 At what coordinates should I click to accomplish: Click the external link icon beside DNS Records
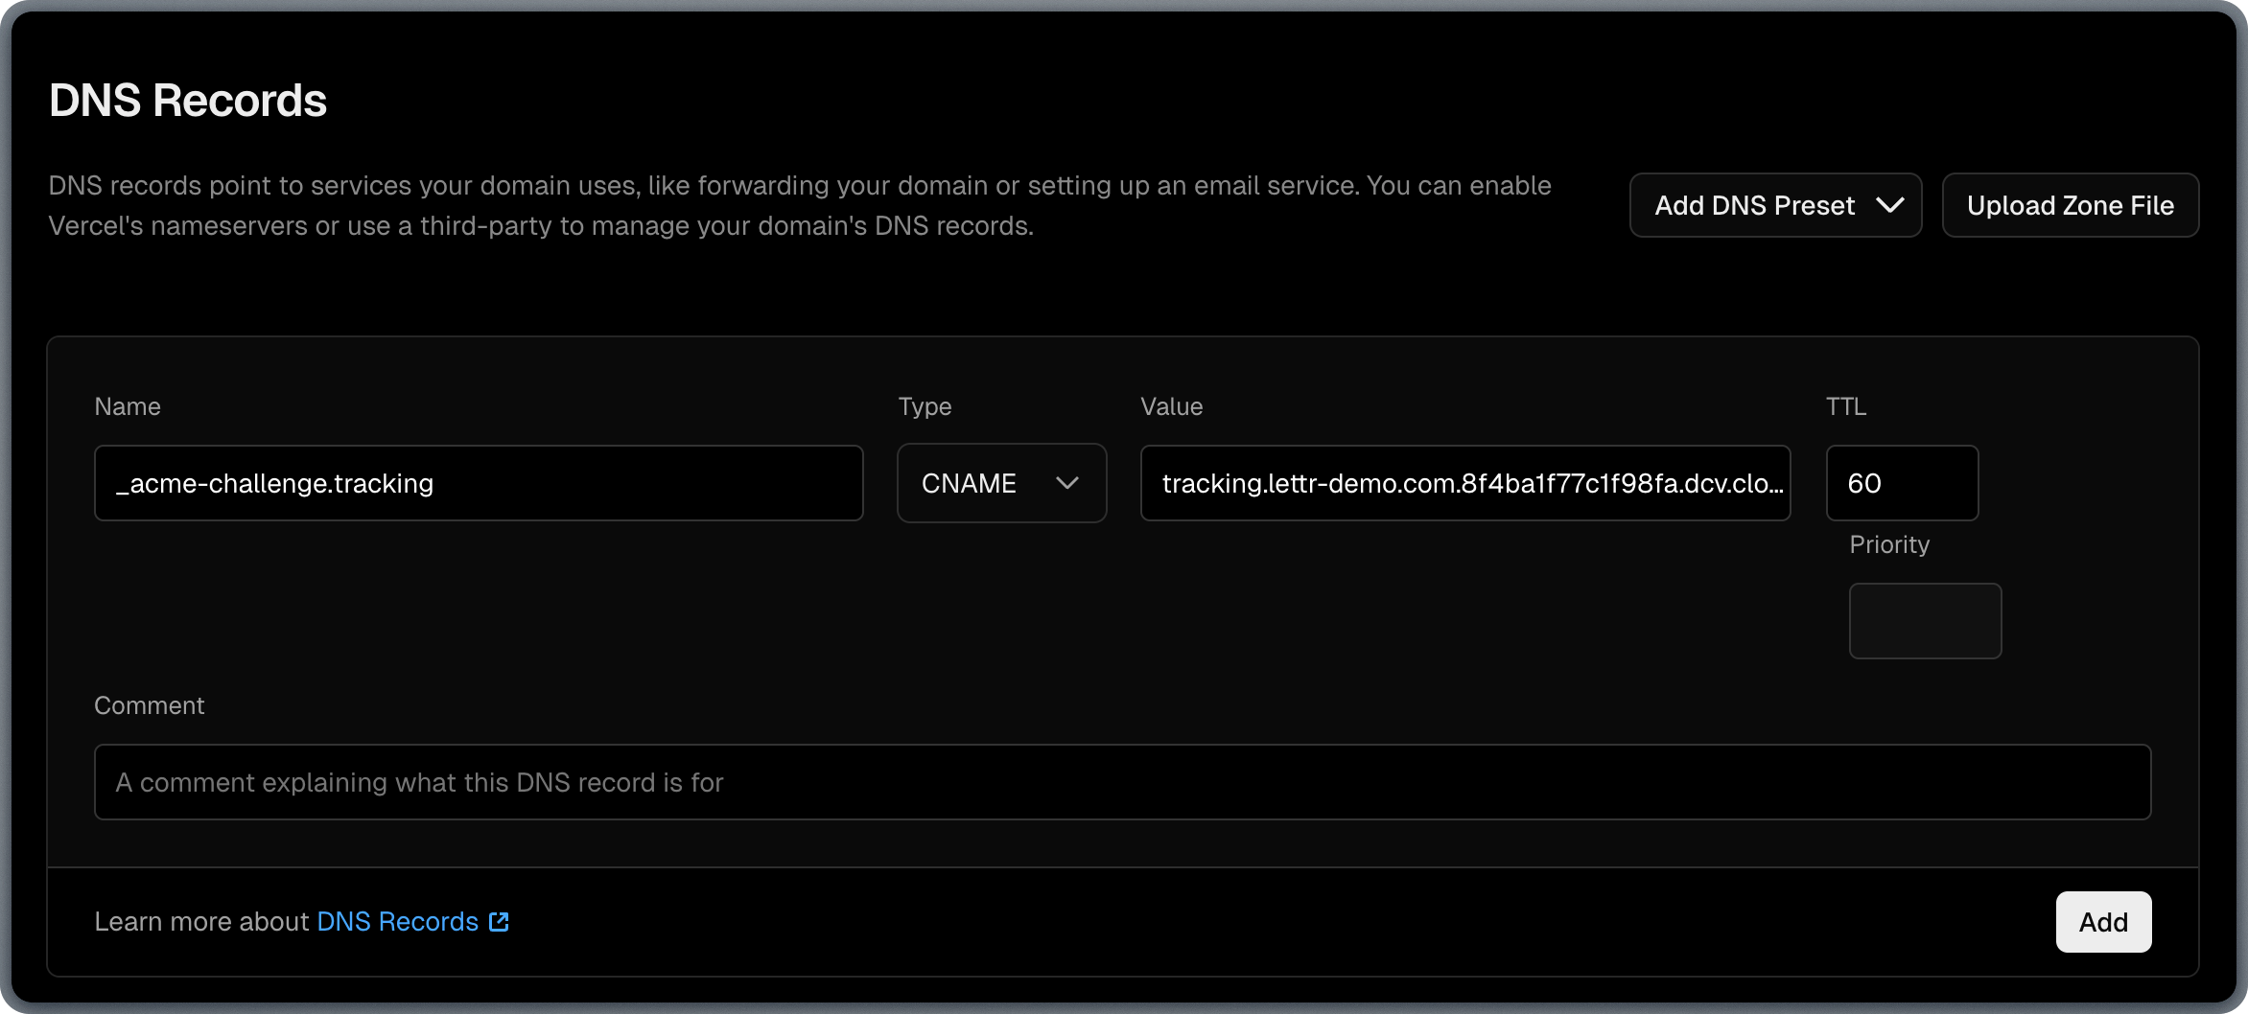498,922
